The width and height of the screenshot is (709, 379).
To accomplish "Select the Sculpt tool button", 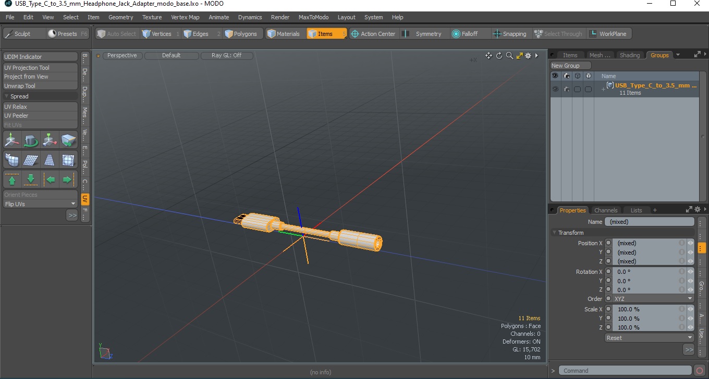I will coord(24,34).
